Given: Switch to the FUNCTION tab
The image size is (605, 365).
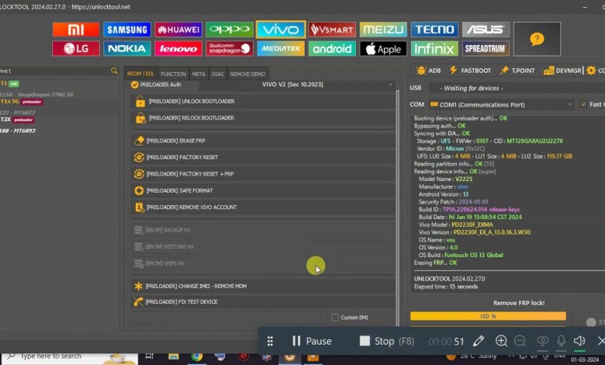Looking at the screenshot, I should (173, 74).
